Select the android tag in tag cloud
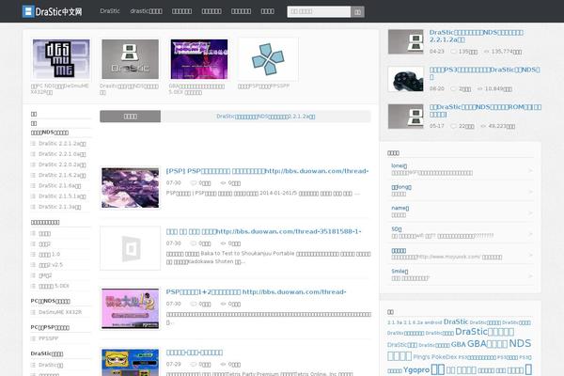This screenshot has height=376, width=564. coord(433,322)
